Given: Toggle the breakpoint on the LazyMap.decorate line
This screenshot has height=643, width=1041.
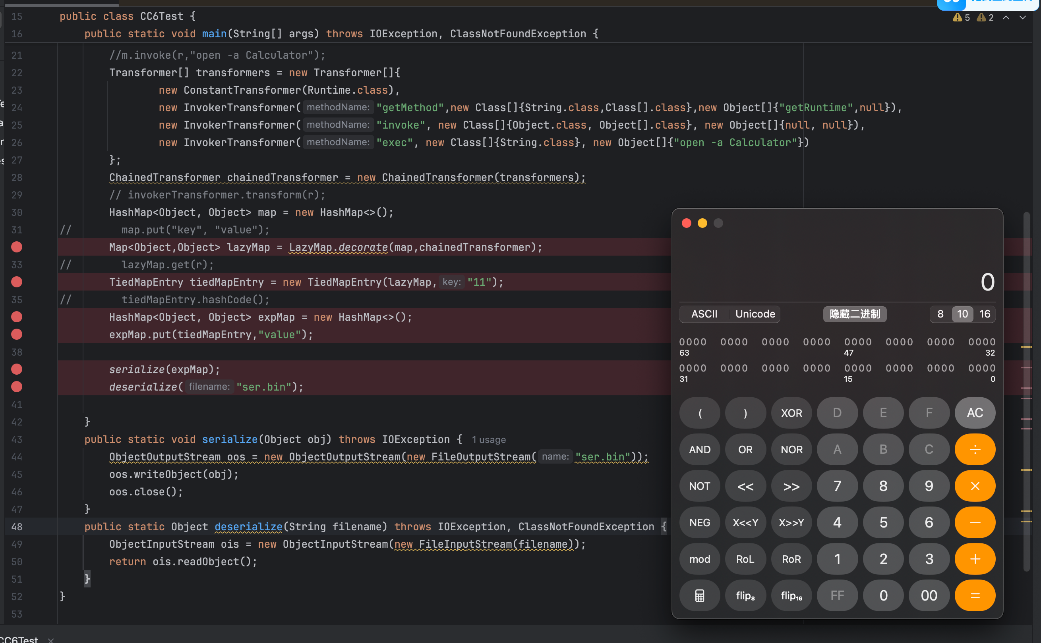Looking at the screenshot, I should 17,247.
